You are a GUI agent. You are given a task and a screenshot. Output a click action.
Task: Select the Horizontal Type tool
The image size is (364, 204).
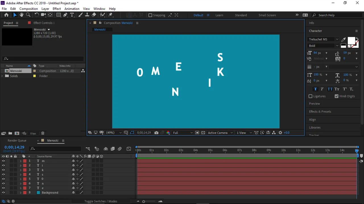coord(72,15)
